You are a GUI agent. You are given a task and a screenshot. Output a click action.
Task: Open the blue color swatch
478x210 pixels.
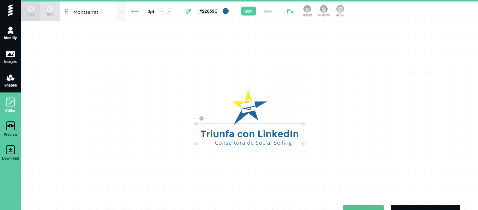click(x=226, y=11)
